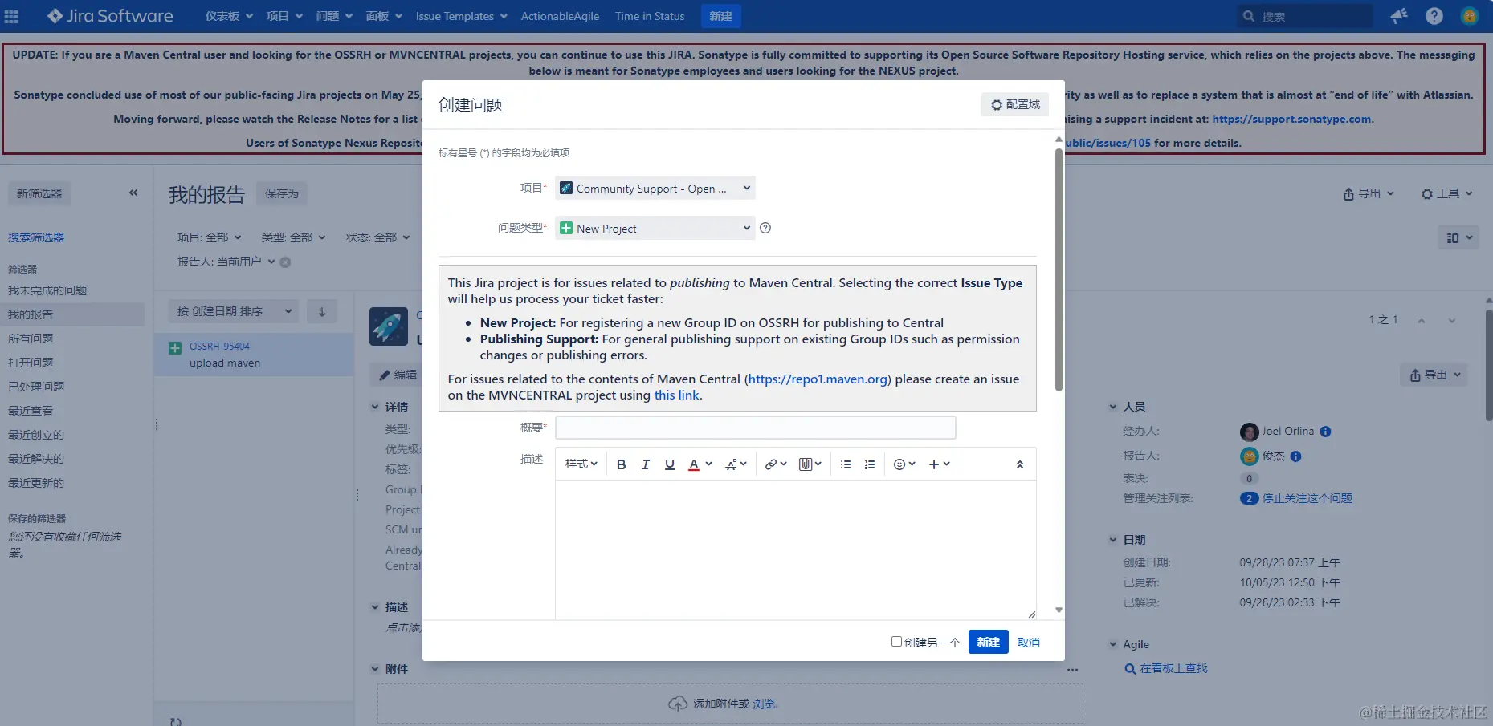Open the 工具 tools dropdown
The image size is (1493, 726).
pos(1446,193)
